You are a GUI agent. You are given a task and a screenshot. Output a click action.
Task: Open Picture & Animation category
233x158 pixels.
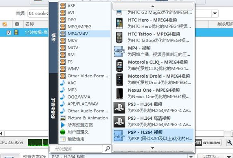click(85, 118)
